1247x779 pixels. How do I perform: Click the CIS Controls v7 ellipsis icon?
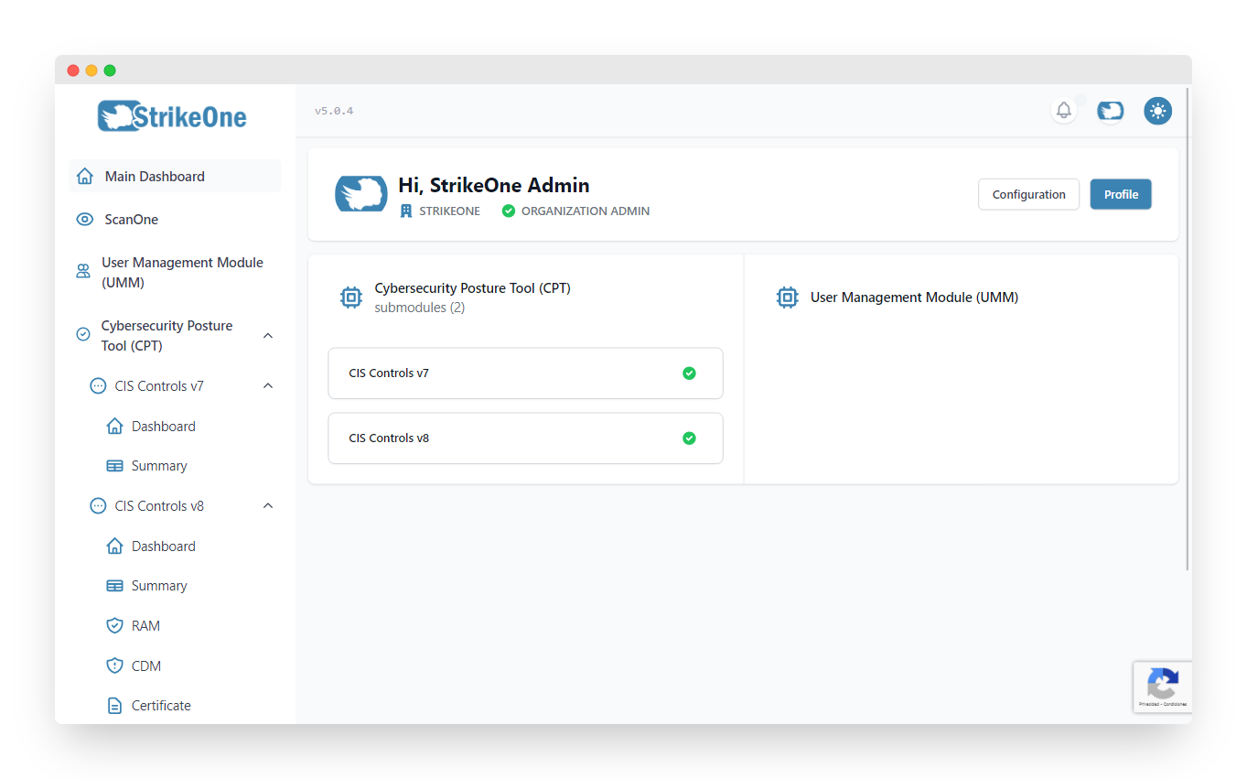pyautogui.click(x=98, y=386)
